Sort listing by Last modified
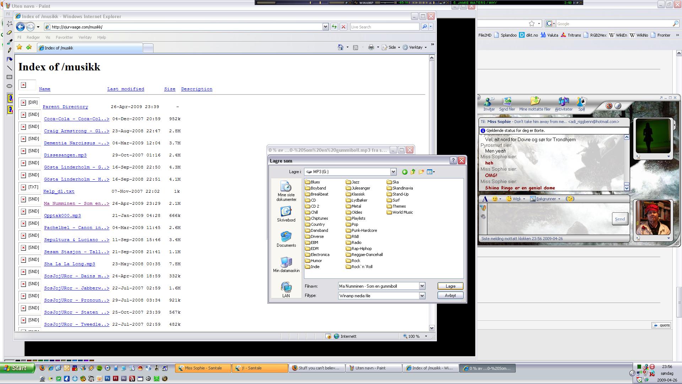 (x=126, y=89)
